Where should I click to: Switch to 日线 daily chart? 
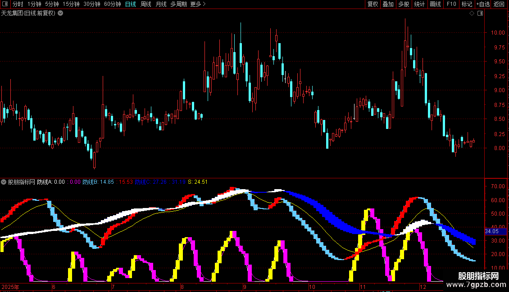click(x=131, y=4)
